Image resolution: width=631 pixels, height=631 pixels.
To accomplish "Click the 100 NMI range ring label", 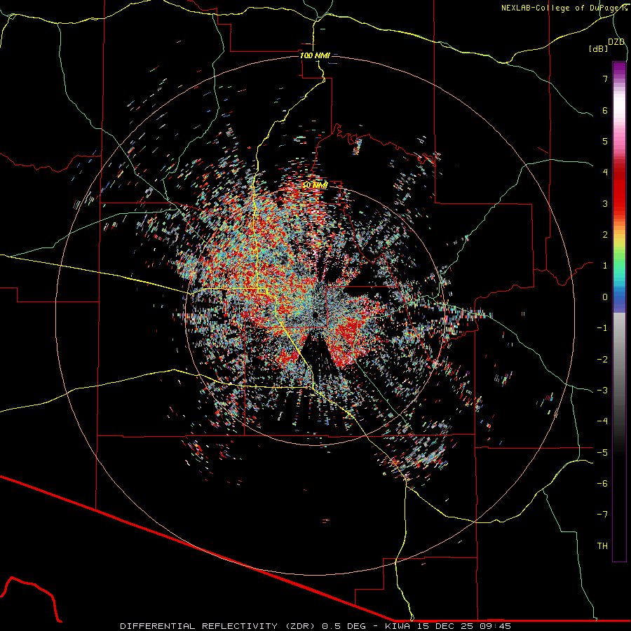I will pyautogui.click(x=315, y=55).
